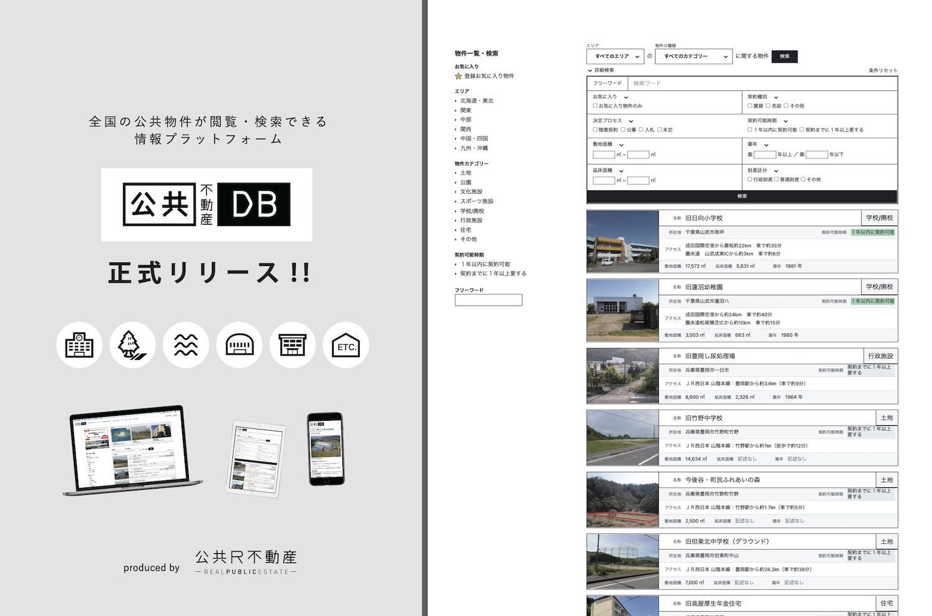Viewport: 932px width, 616px height.
Task: Open the 旧豊岡し尿処理場 listing photo
Action: pos(623,376)
